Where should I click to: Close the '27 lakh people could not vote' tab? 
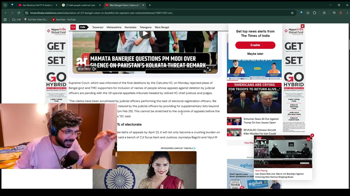[x=100, y=5]
